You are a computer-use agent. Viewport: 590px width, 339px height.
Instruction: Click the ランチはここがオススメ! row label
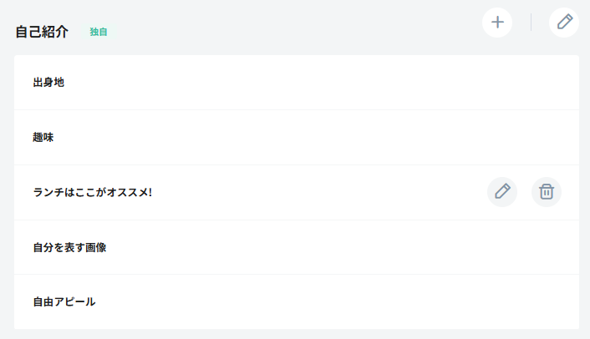pyautogui.click(x=92, y=192)
